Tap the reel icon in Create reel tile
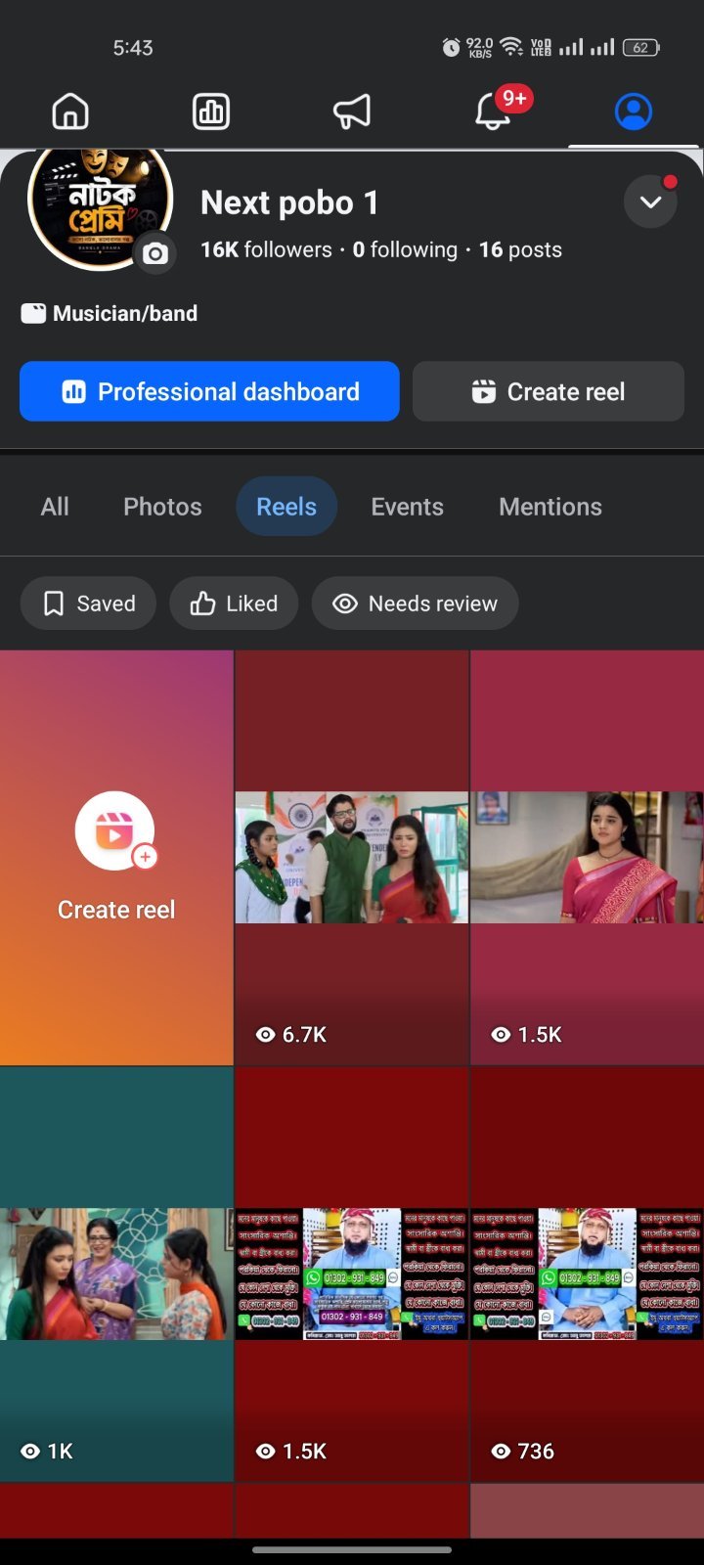 point(114,831)
